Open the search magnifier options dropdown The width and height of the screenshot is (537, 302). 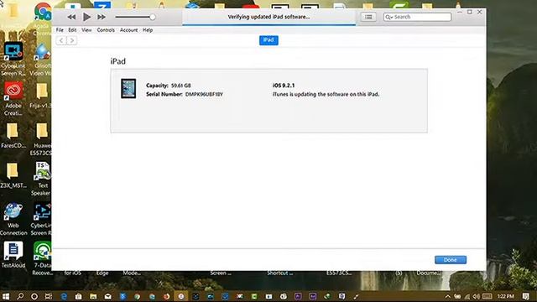pyautogui.click(x=388, y=17)
